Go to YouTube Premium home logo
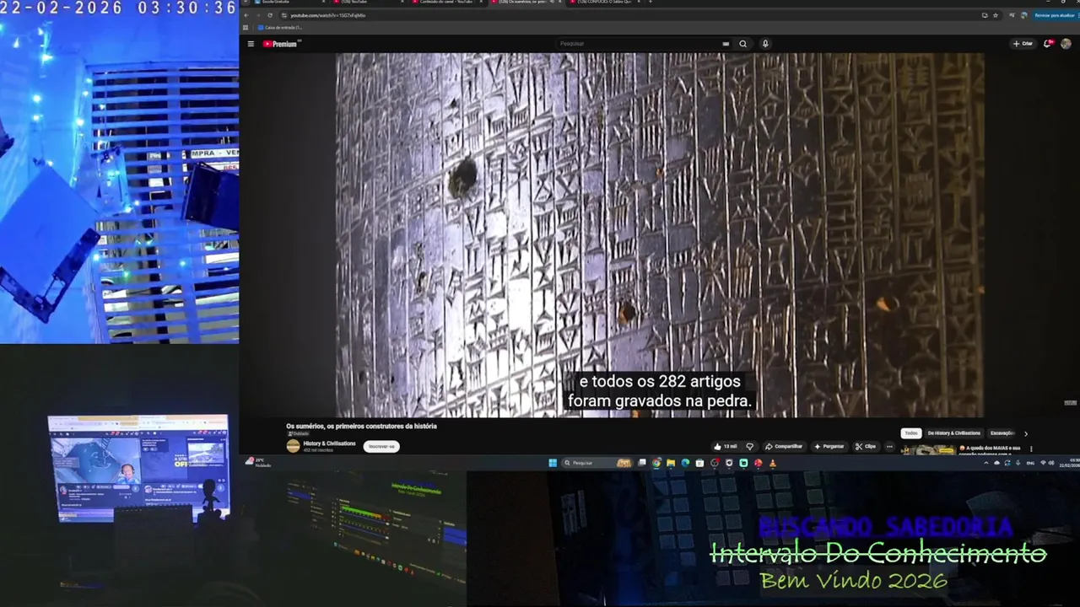 click(280, 44)
